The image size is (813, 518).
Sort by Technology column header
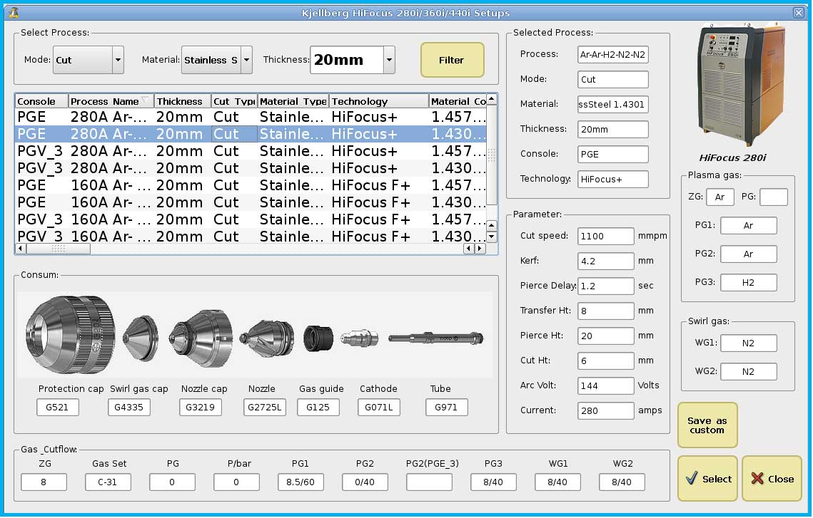tap(379, 101)
